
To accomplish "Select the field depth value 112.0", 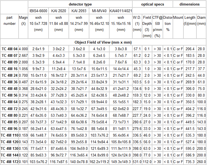I will (147, 161).
